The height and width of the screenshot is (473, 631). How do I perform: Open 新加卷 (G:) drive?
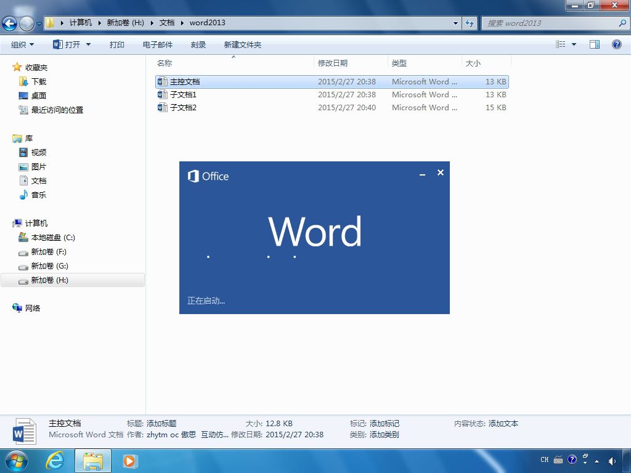tap(49, 266)
